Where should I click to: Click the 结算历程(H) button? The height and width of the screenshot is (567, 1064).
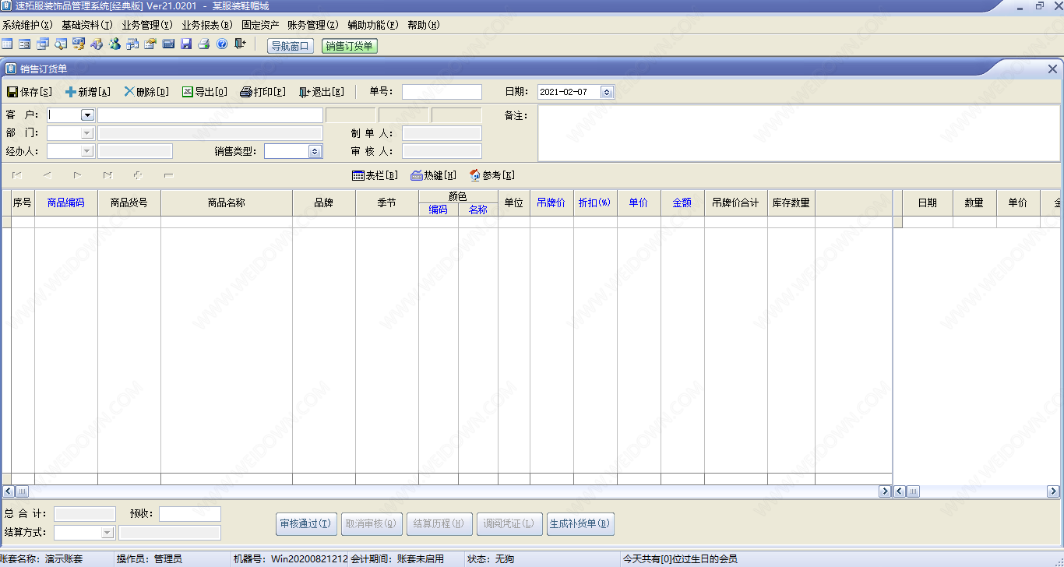point(439,523)
